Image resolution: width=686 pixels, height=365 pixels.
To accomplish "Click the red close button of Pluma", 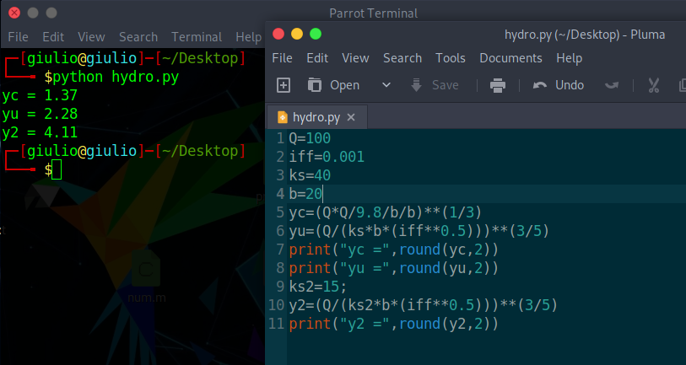I will pos(278,34).
